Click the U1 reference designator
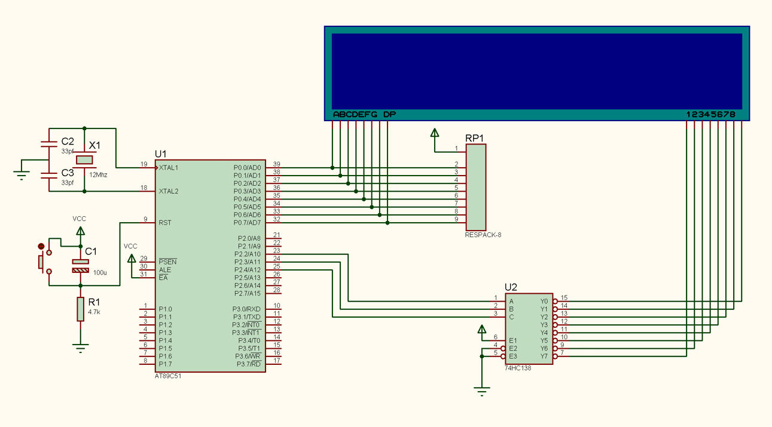The height and width of the screenshot is (427, 772). (161, 153)
